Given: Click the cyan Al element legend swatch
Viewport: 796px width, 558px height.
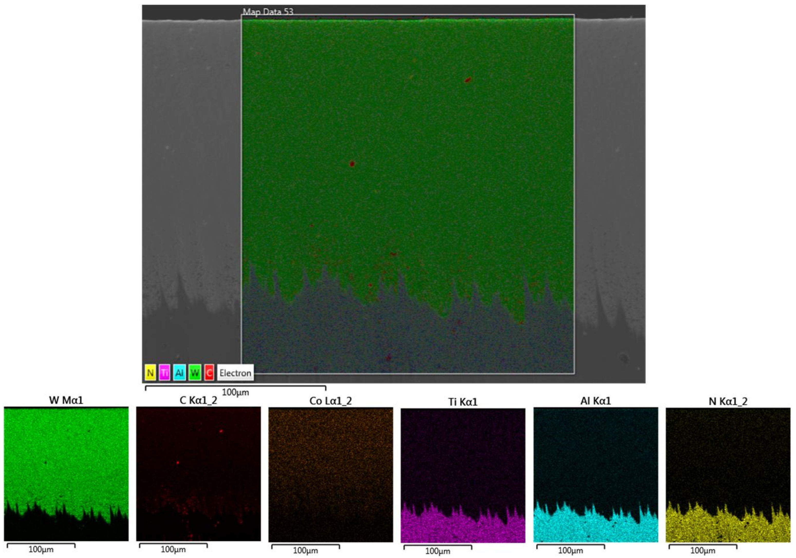Looking at the screenshot, I should click(x=179, y=373).
